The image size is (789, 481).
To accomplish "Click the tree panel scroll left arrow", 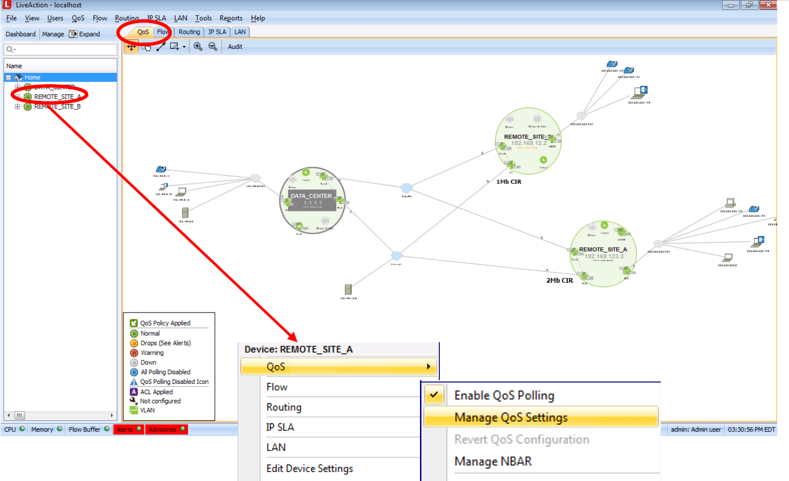I will point(9,416).
